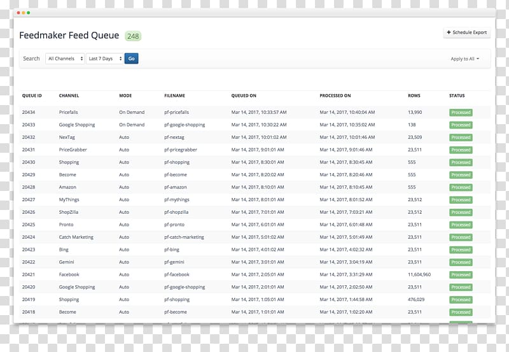Click the Feedmaker Feed Queue heading
The width and height of the screenshot is (509, 352).
69,35
